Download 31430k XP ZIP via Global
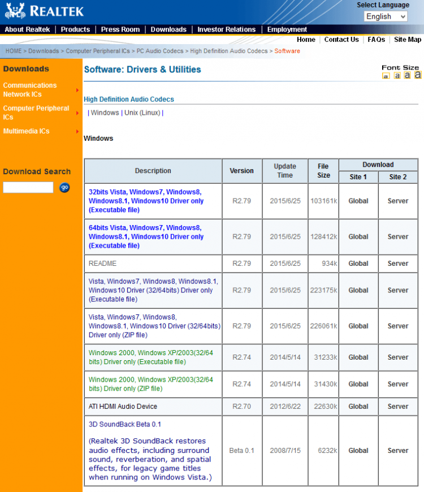Screen dimensions: 424x492 [358, 384]
